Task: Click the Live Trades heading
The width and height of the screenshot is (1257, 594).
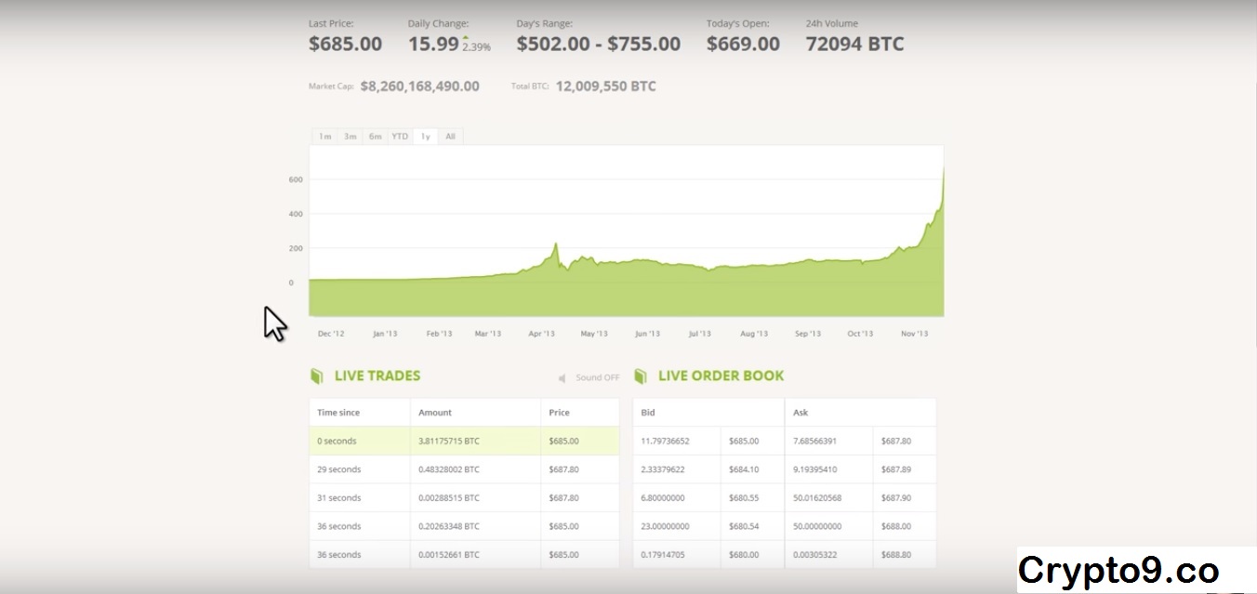Action: click(x=377, y=376)
